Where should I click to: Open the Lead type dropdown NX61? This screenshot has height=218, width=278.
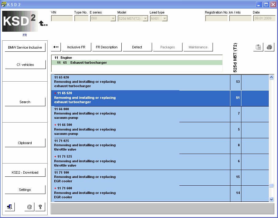[x=165, y=18]
